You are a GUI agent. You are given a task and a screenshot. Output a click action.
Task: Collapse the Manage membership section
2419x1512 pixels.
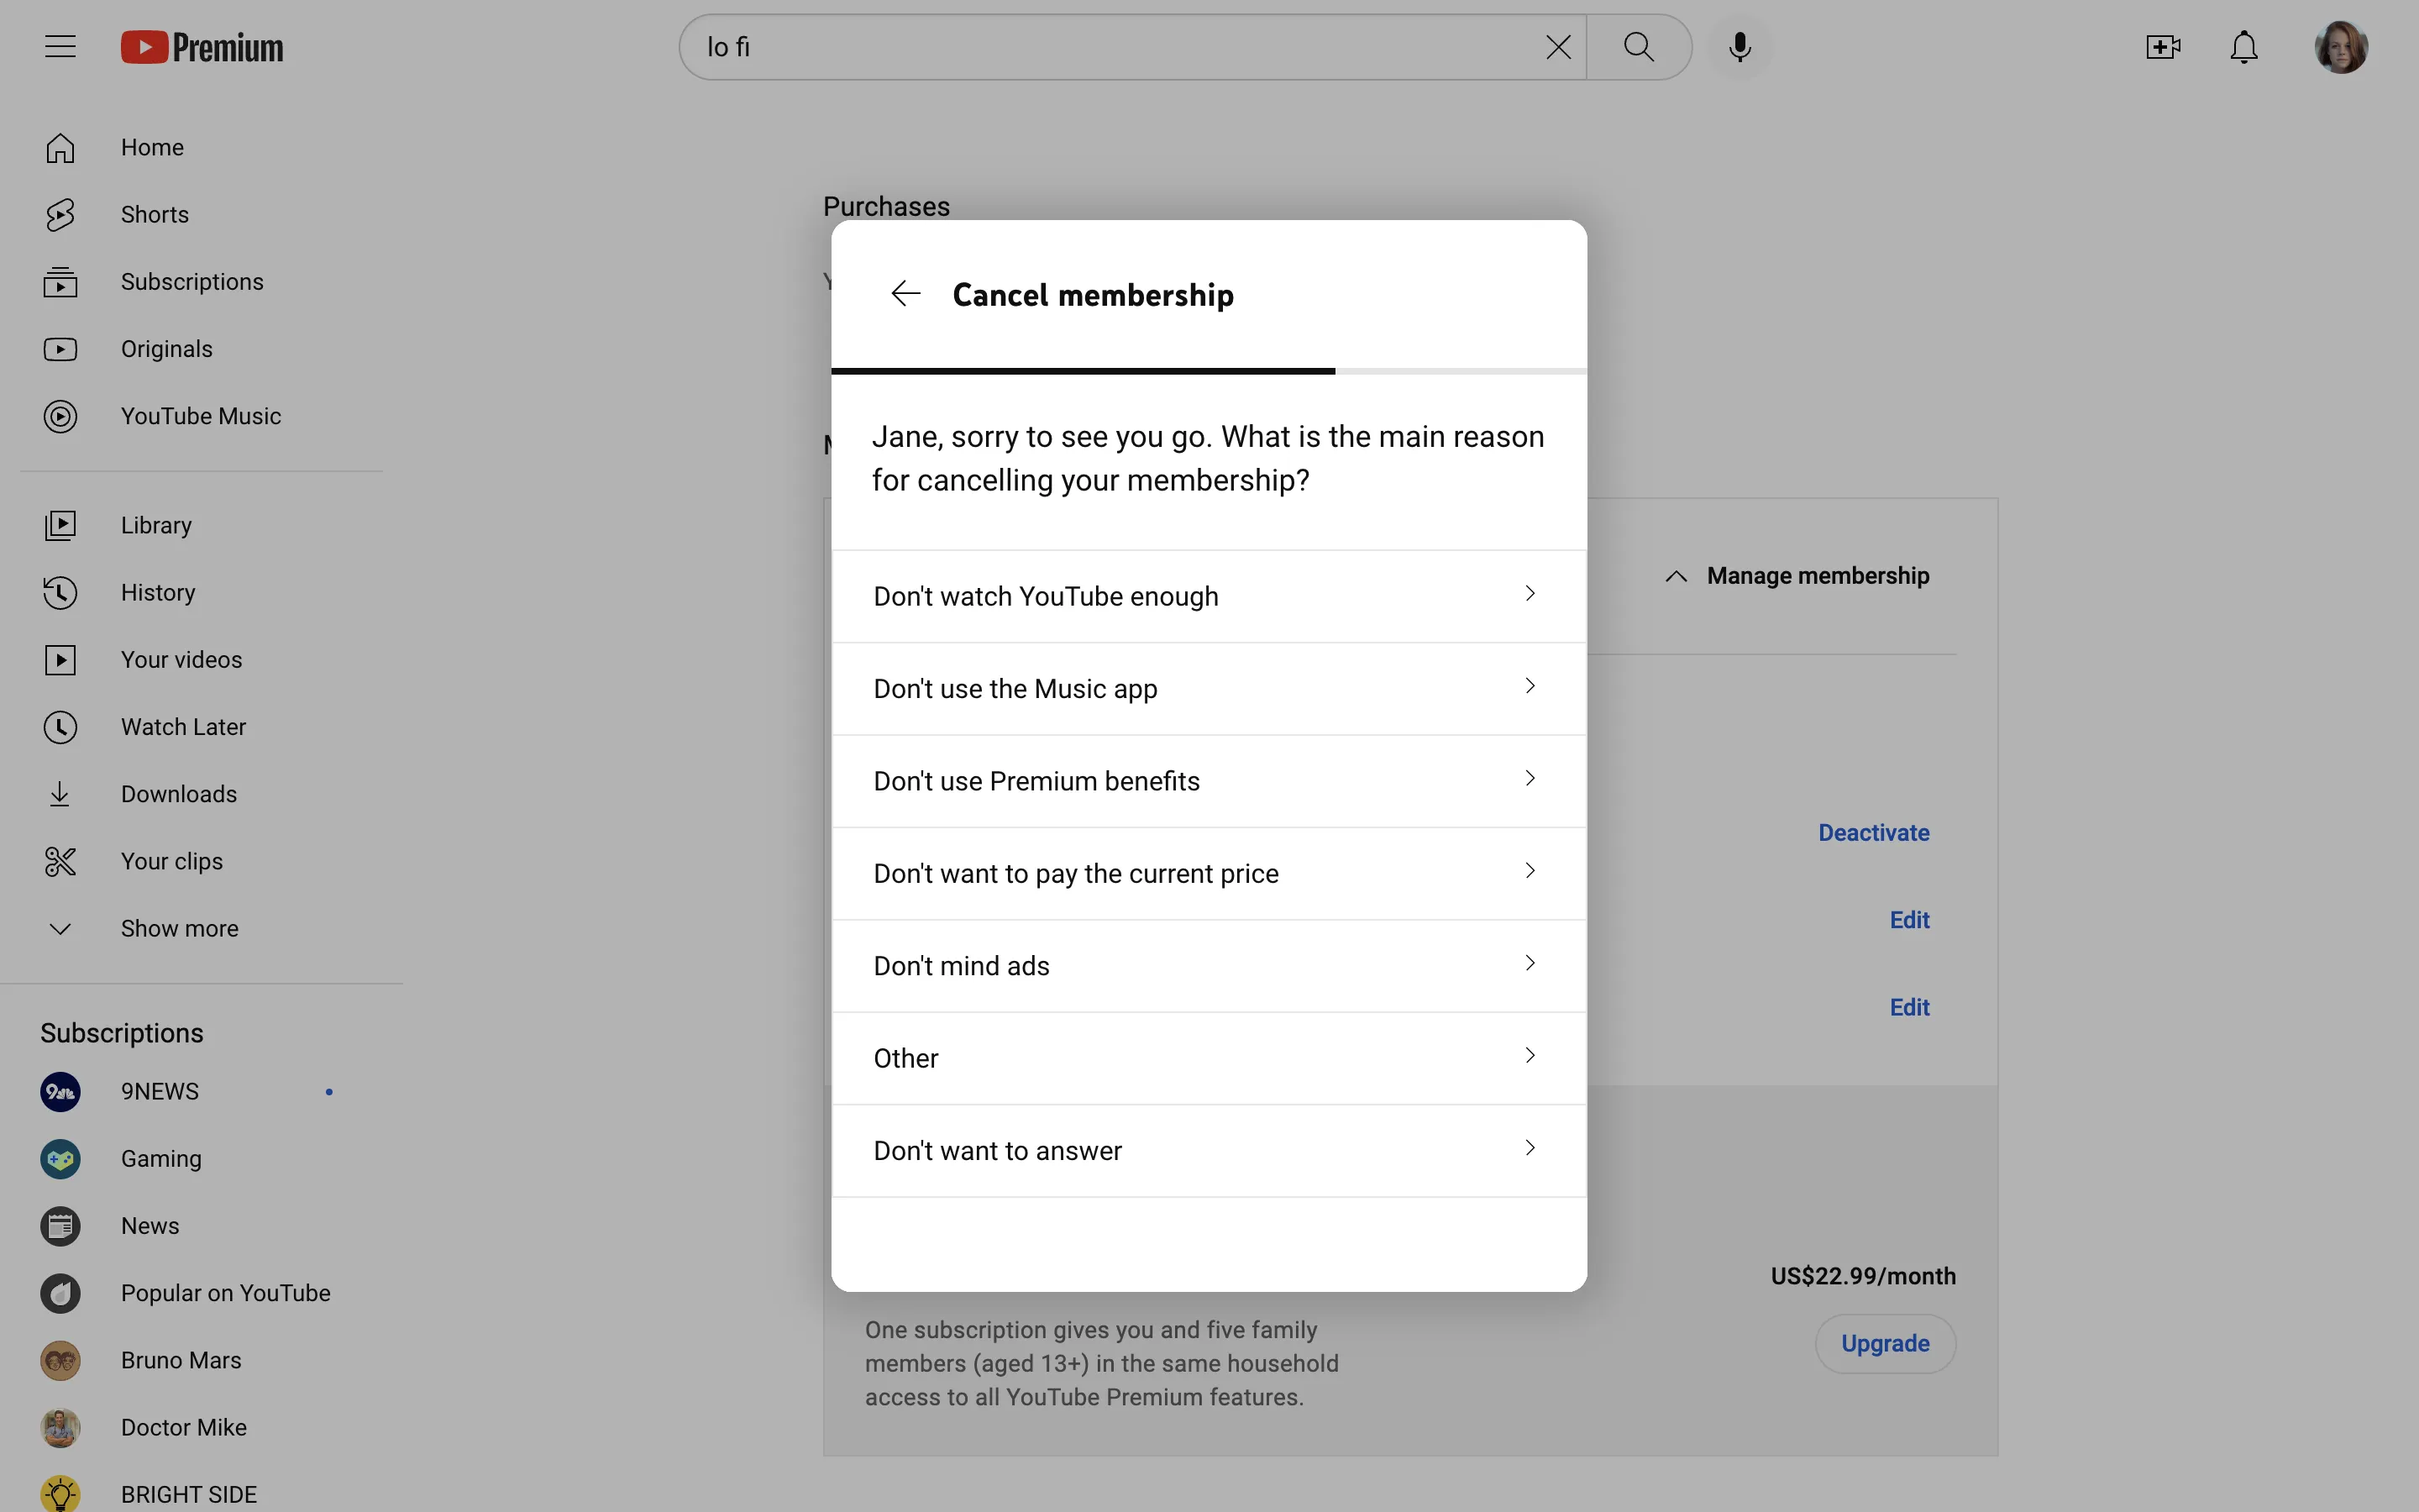(x=1797, y=576)
